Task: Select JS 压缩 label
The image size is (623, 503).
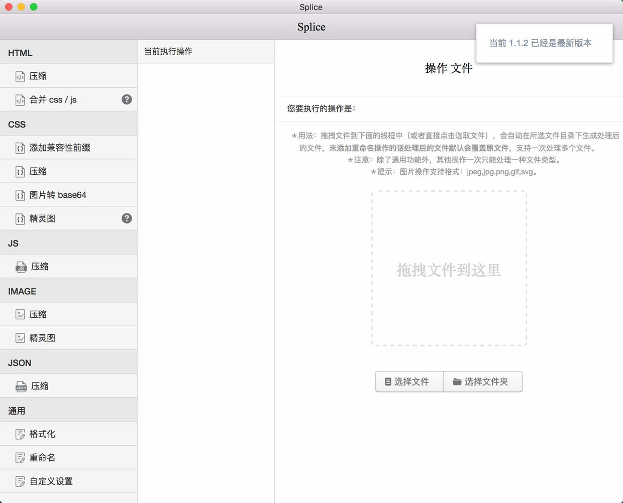Action: [40, 267]
